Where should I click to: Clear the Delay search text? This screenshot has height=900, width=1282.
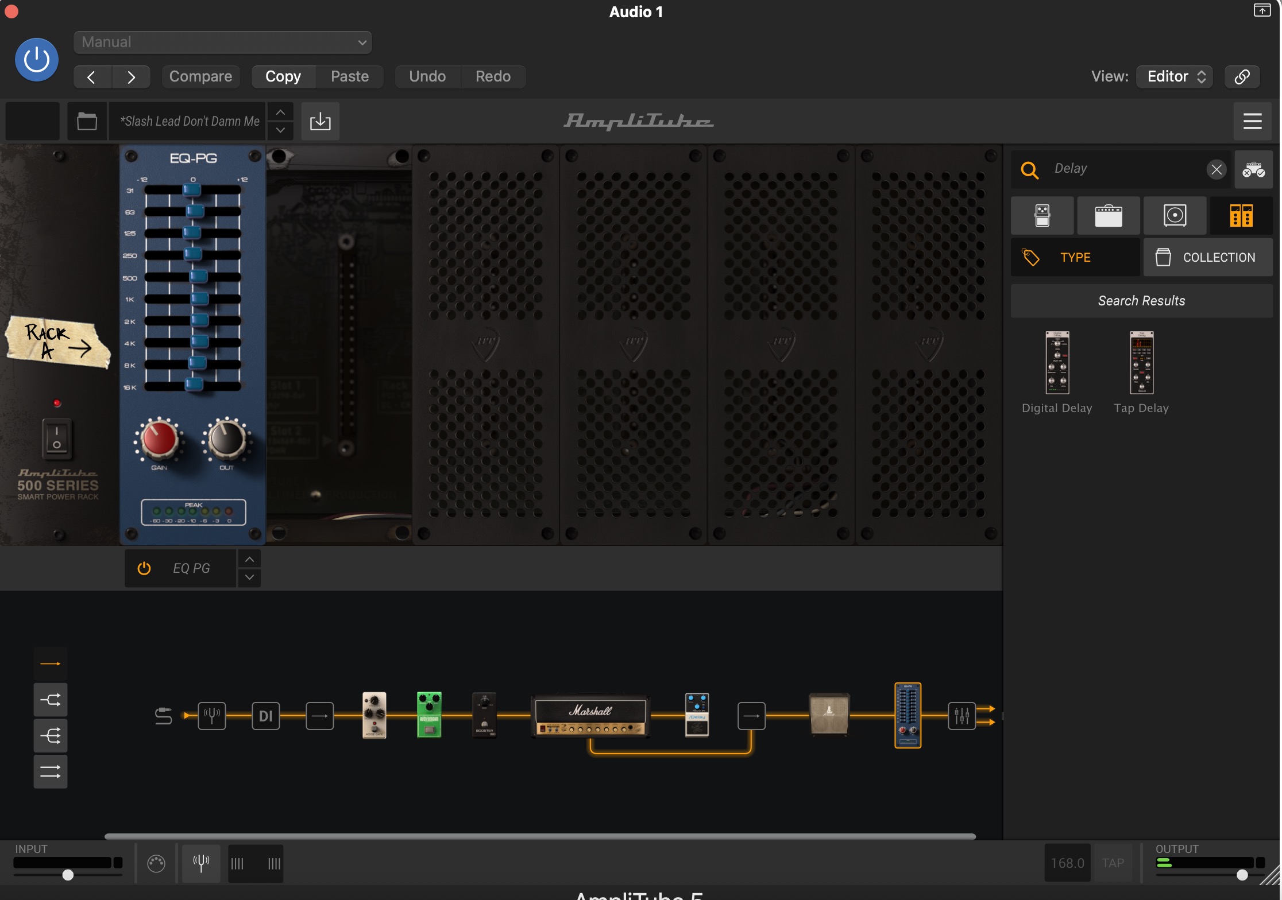pyautogui.click(x=1217, y=169)
